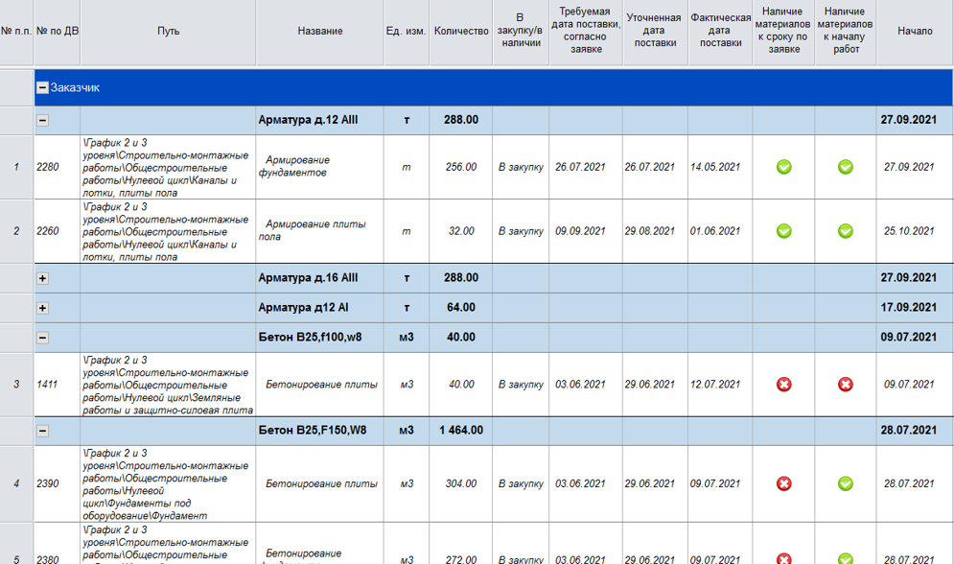
Task: Select the Заказчик group title
Action: point(75,87)
